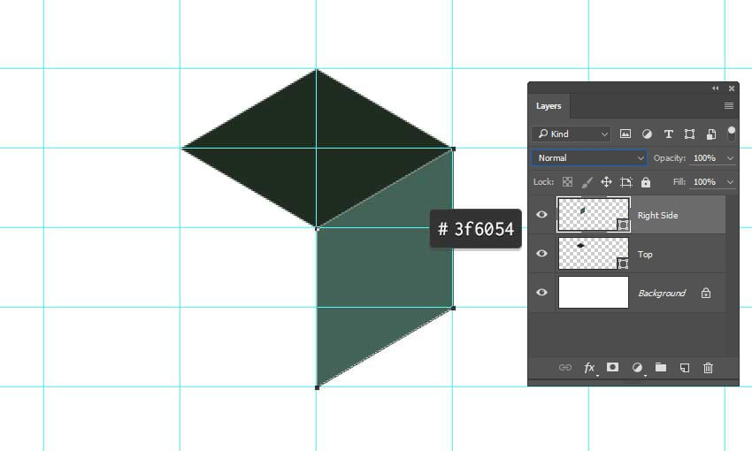
Task: Lock image pixels brush icon
Action: (x=587, y=182)
